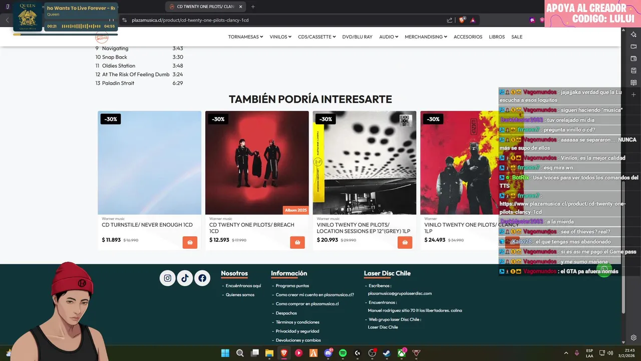This screenshot has width=641, height=361.
Task: Share this page using address bar icon
Action: click(450, 20)
